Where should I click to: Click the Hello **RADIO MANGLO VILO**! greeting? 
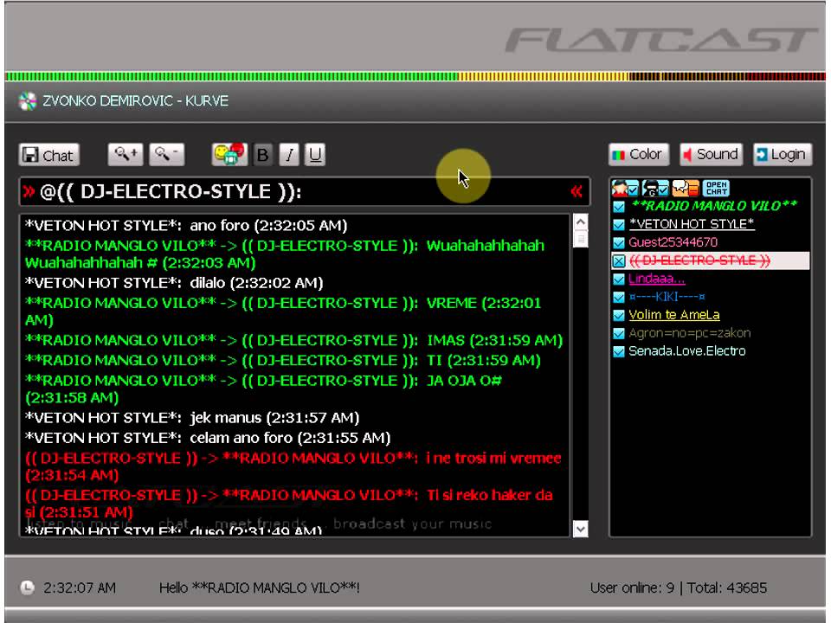[x=259, y=588]
